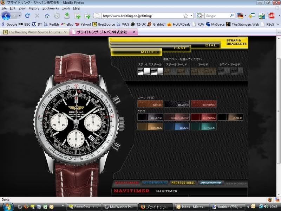This screenshot has height=211, width=281.
Task: Show hidden tray icons arrow
Action: (248, 207)
